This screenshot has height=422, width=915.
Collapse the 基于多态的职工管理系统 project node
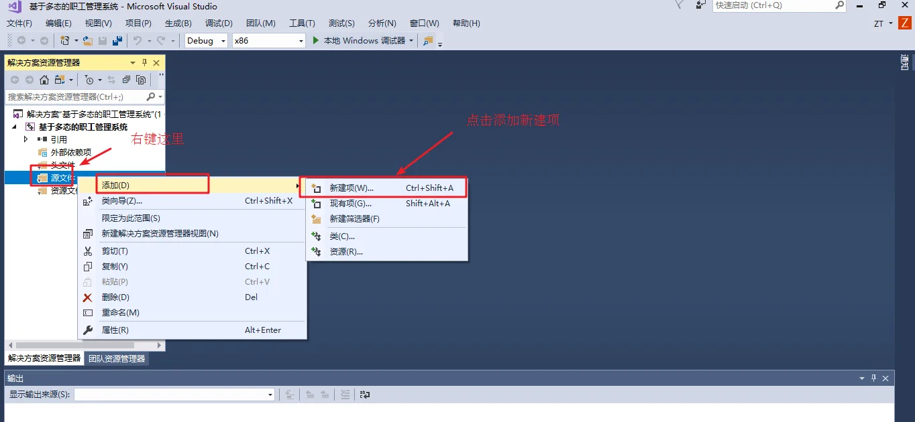pos(15,127)
